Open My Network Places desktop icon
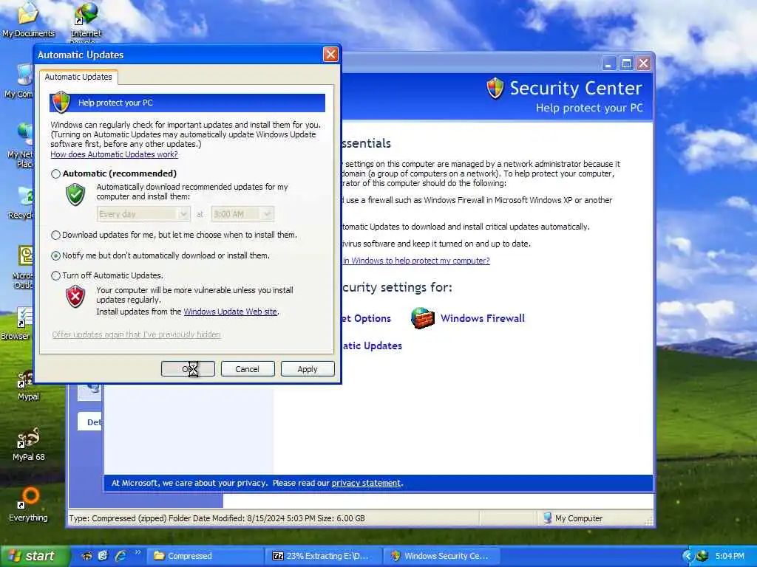Viewport: 757px width, 567px height. coord(19,145)
